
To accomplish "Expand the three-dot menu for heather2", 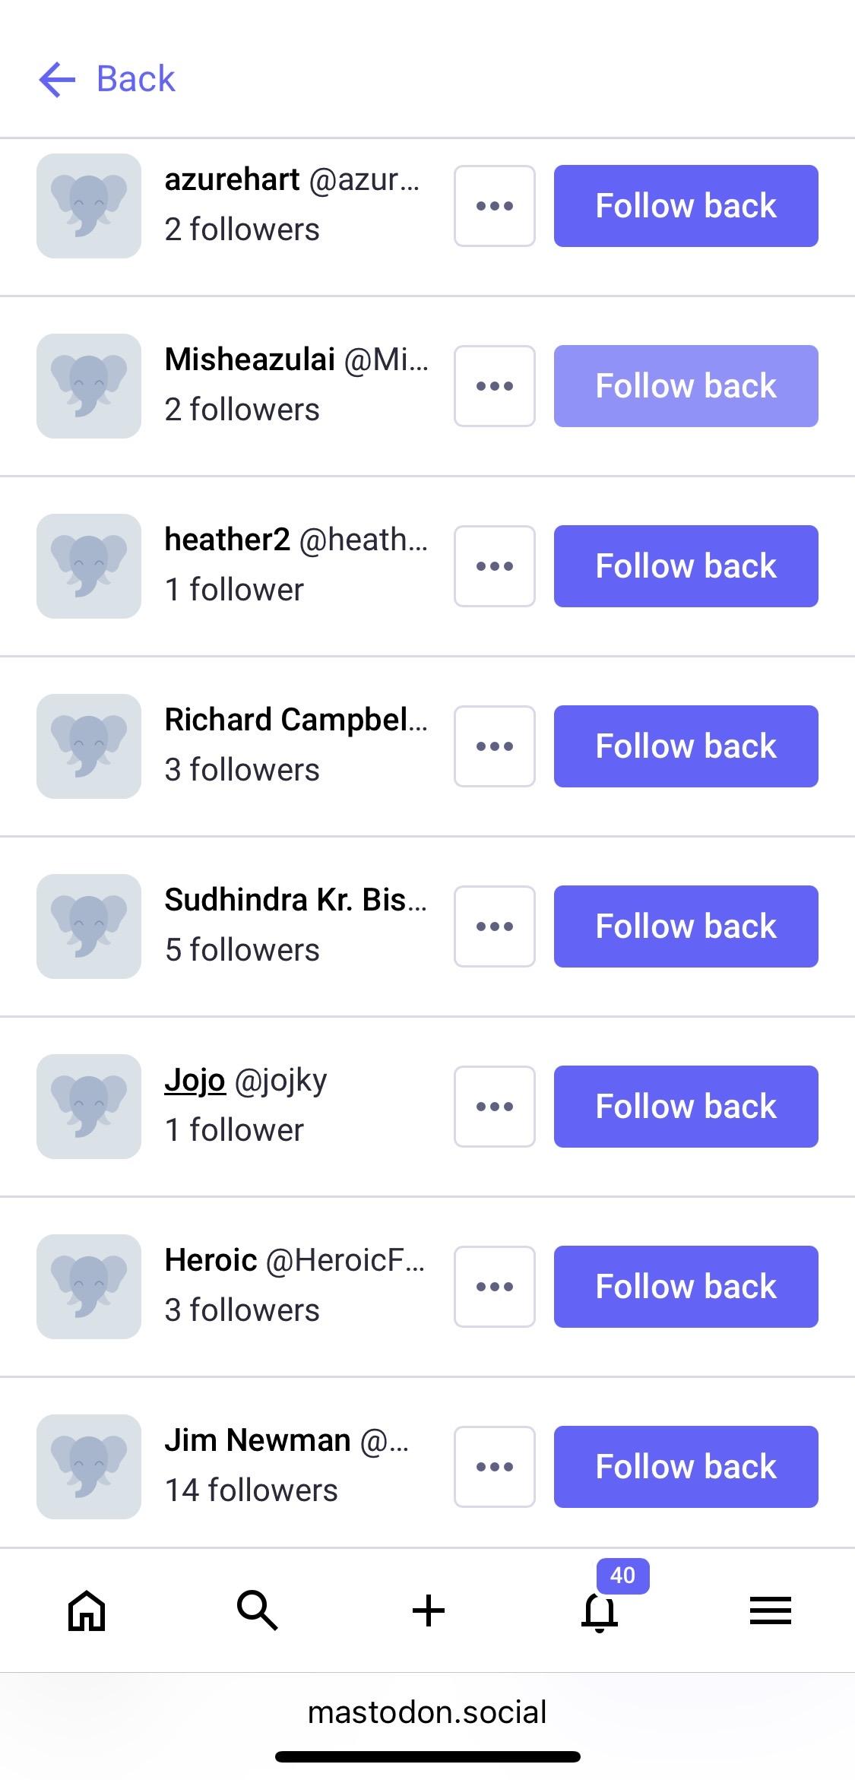I will click(x=495, y=566).
